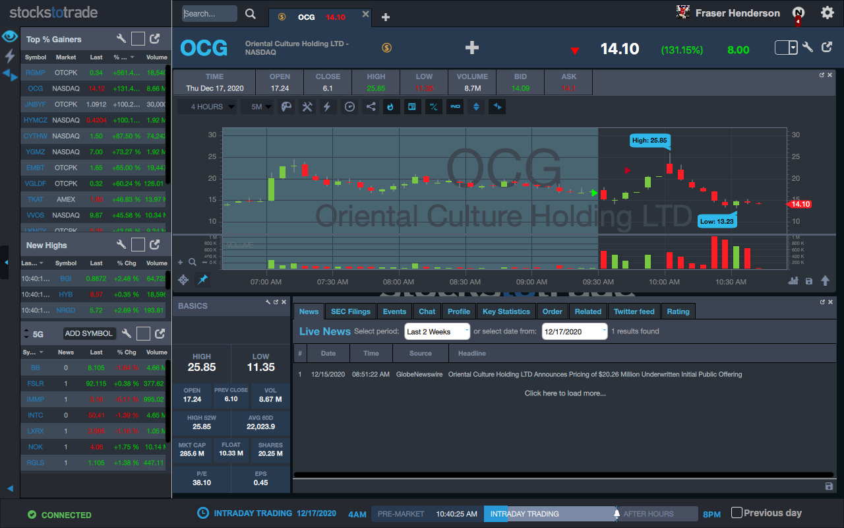Toggle the 5G watchlist square checkbox
Image resolution: width=844 pixels, height=528 pixels.
(143, 333)
